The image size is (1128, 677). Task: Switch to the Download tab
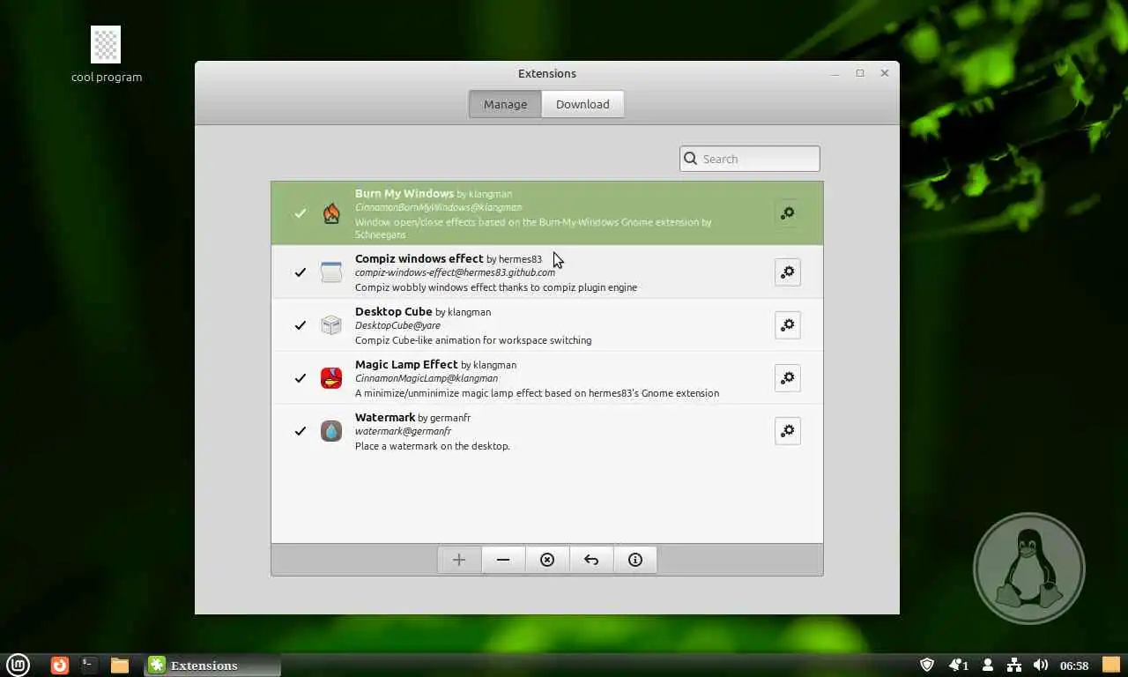click(x=583, y=104)
